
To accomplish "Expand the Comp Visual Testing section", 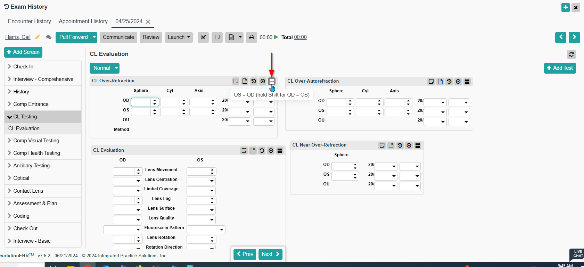I will tap(36, 141).
